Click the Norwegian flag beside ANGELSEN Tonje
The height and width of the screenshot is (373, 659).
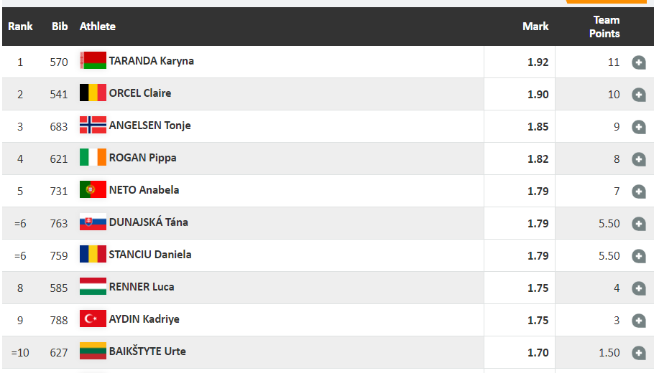[x=93, y=126]
